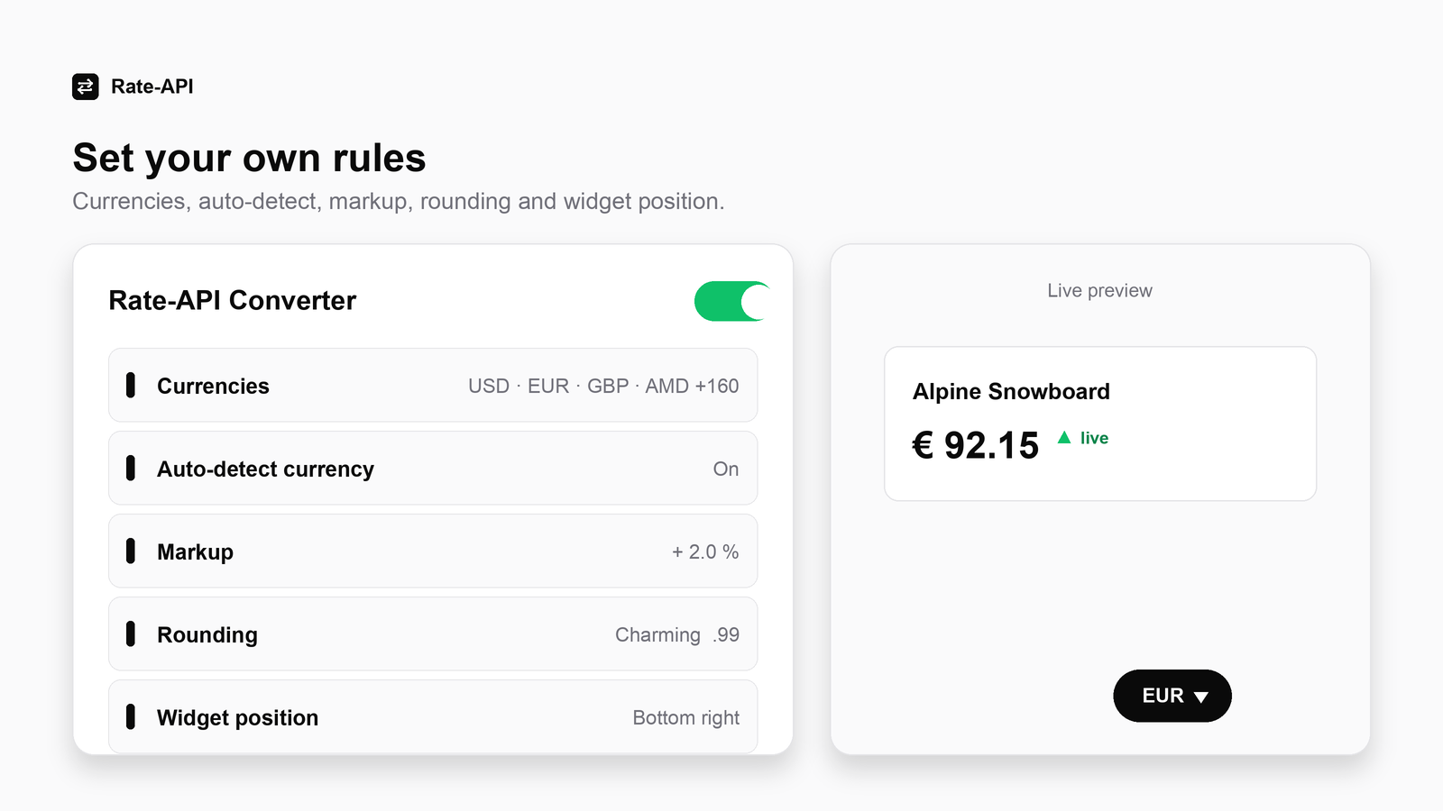
Task: Click the + 2.0 % markup value
Action: point(705,551)
